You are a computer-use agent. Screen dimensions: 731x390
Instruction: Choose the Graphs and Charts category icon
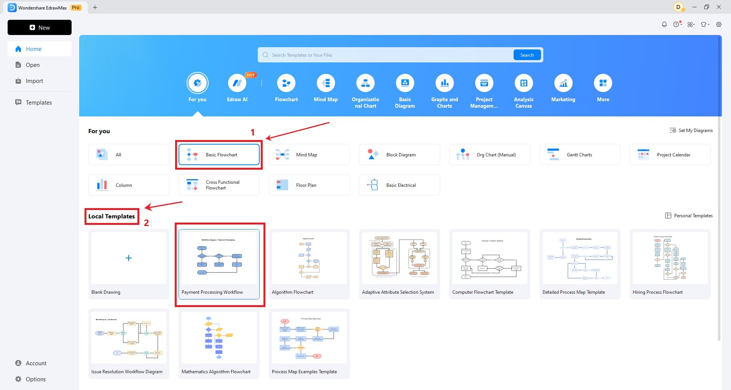(x=444, y=83)
